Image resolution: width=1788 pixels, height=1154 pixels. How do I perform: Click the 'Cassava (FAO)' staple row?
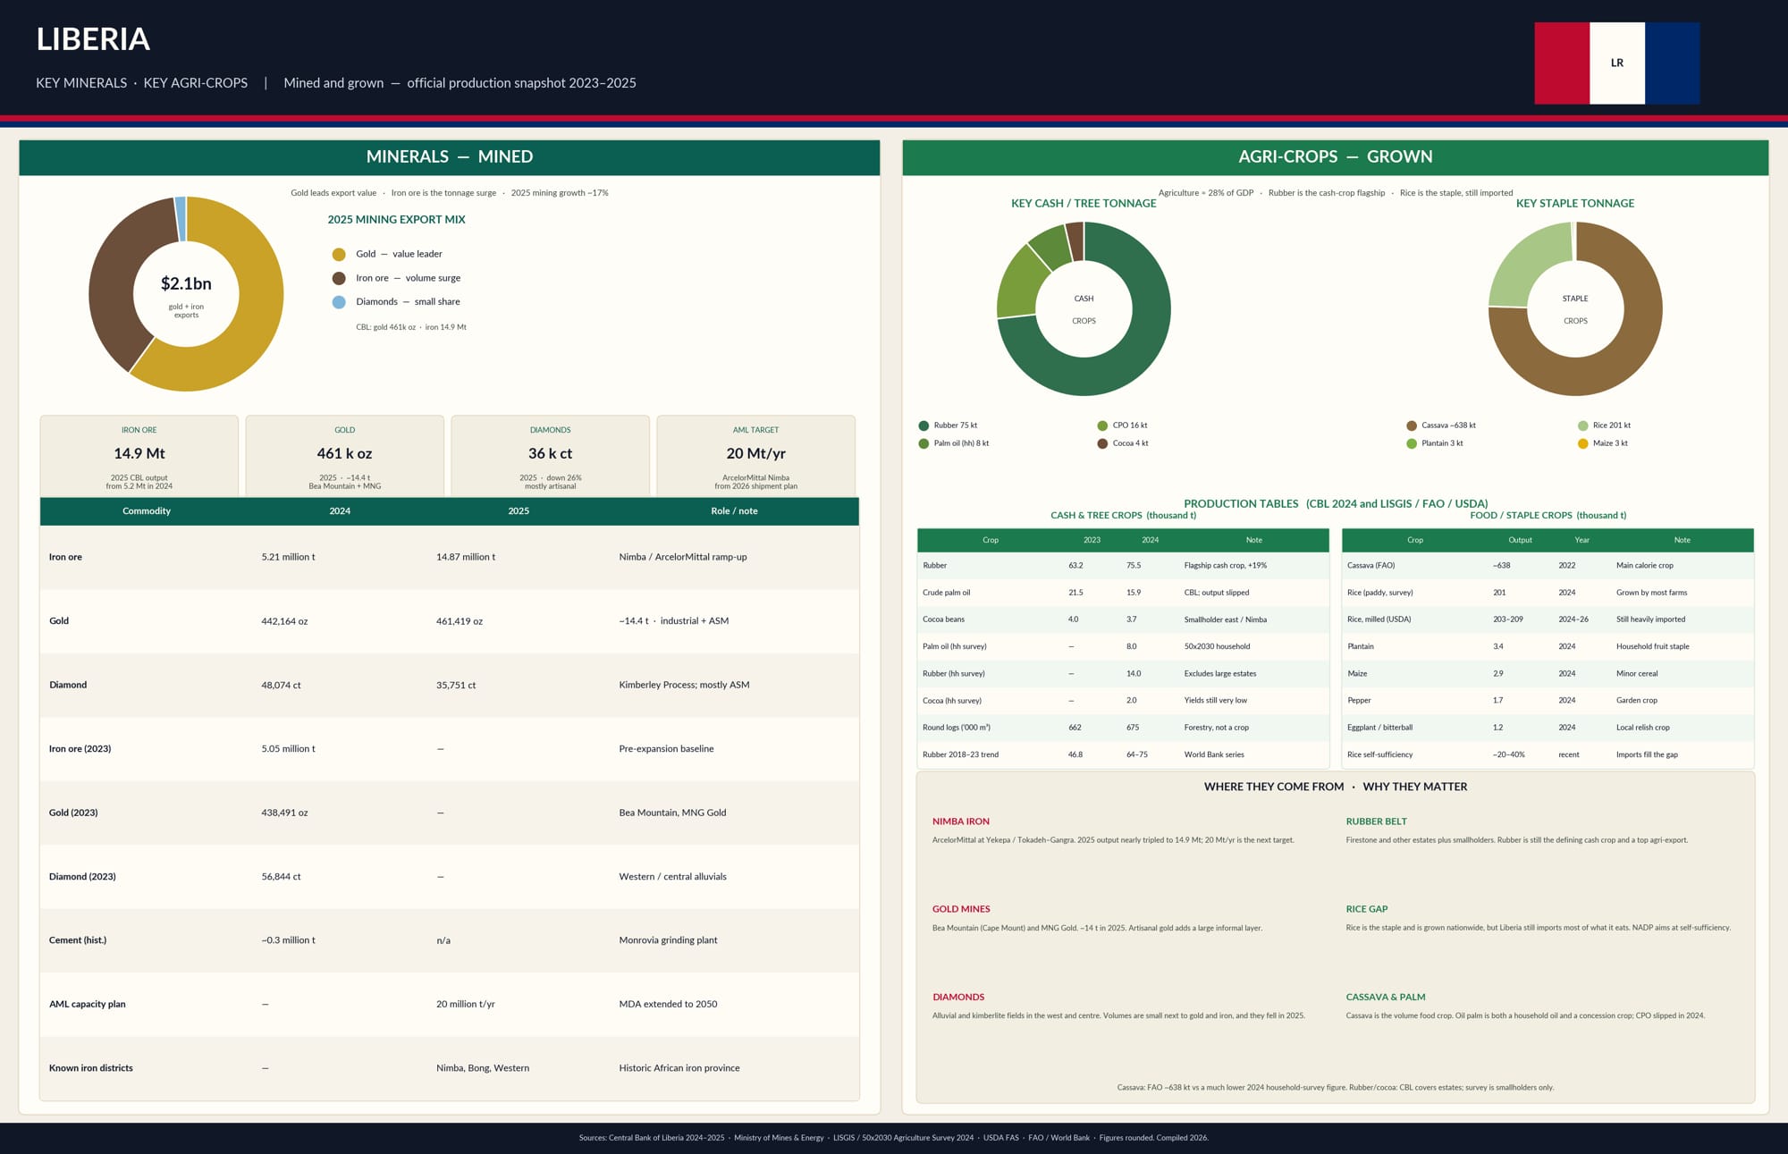(x=1548, y=566)
